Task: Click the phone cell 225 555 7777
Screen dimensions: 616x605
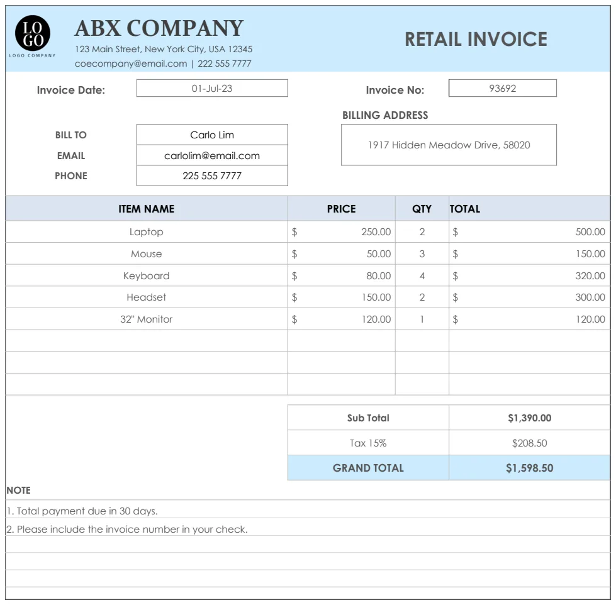Action: click(212, 175)
